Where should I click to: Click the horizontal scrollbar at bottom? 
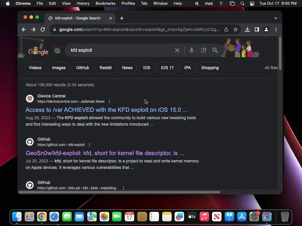[x=119, y=192]
